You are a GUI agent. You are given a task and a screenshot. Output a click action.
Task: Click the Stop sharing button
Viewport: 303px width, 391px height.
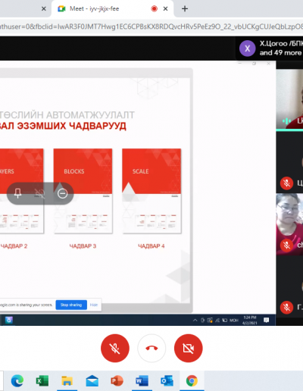click(71, 305)
